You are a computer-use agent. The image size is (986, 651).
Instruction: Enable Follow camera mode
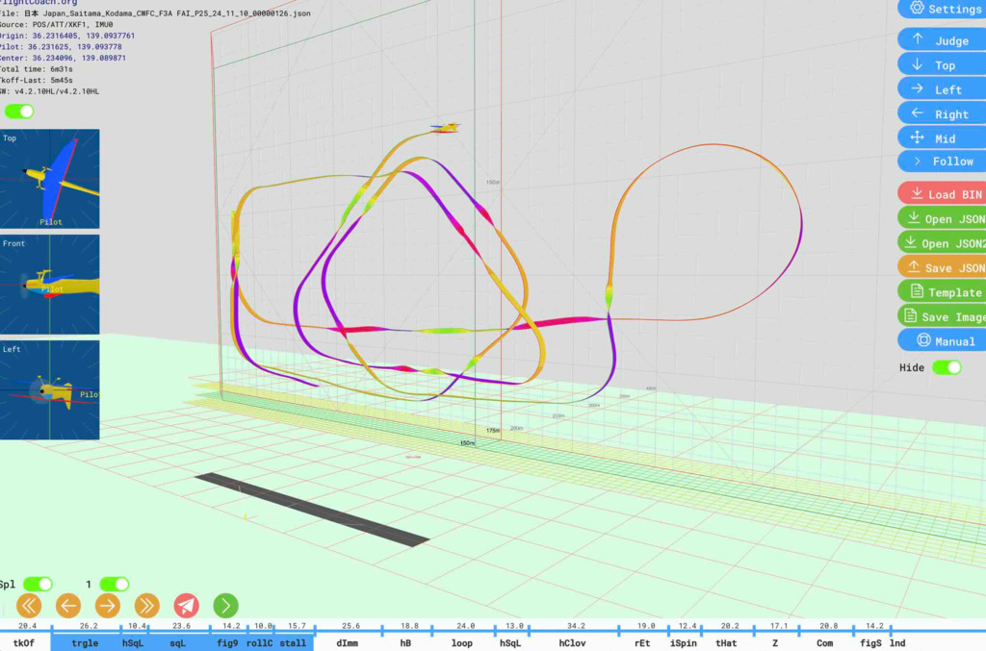click(x=943, y=162)
